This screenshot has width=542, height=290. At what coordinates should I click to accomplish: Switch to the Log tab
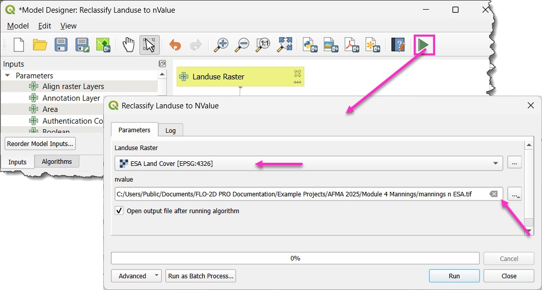170,130
